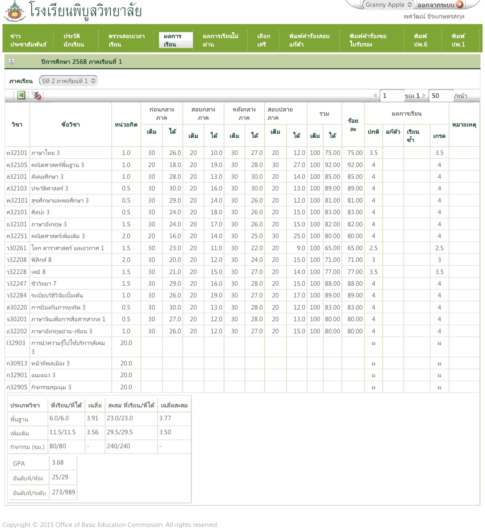
Task: Click the พิมพ์คำร้องสอบแก้ตัว link
Action: tap(309, 40)
